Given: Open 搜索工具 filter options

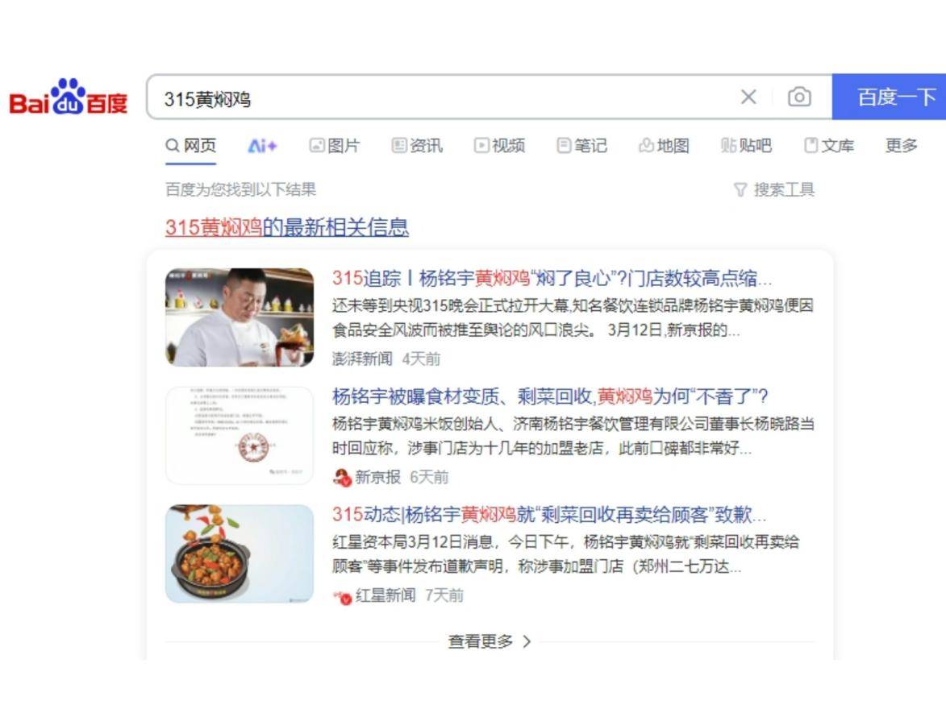Looking at the screenshot, I should pyautogui.click(x=774, y=190).
